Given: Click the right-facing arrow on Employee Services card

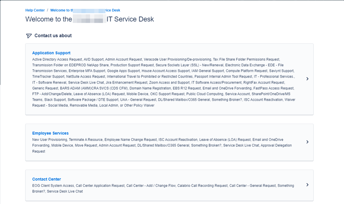Looking at the screenshot, I should pos(307,142).
